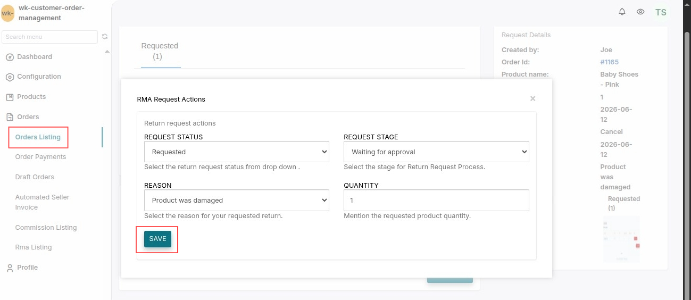Open the Rma Listing page

coord(34,247)
